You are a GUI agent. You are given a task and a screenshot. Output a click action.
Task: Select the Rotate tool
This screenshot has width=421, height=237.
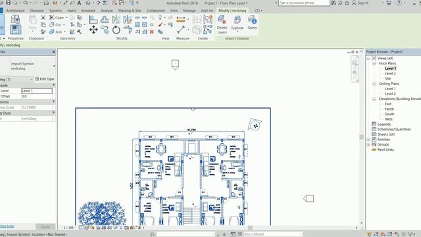point(116,30)
